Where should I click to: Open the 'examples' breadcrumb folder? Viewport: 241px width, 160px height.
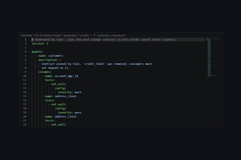pos(26,35)
